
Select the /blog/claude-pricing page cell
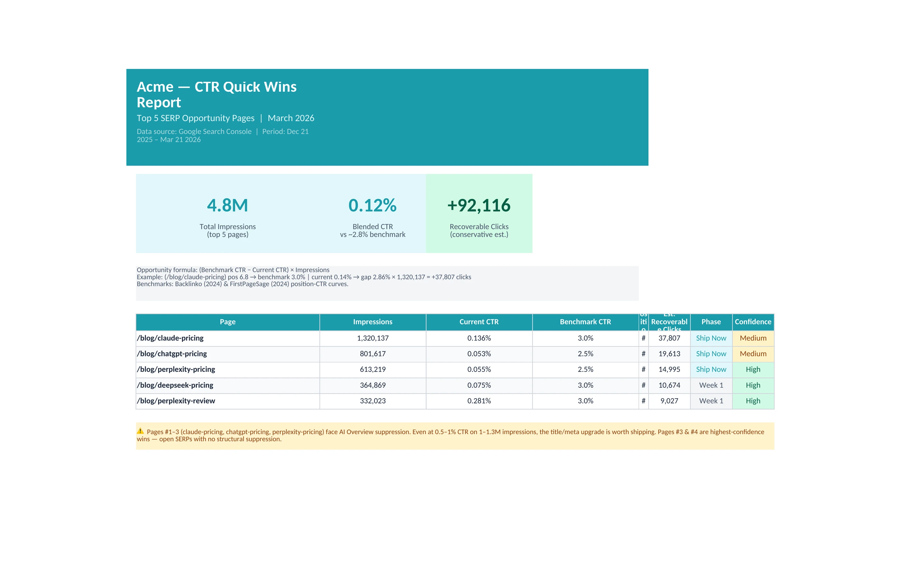pyautogui.click(x=170, y=338)
